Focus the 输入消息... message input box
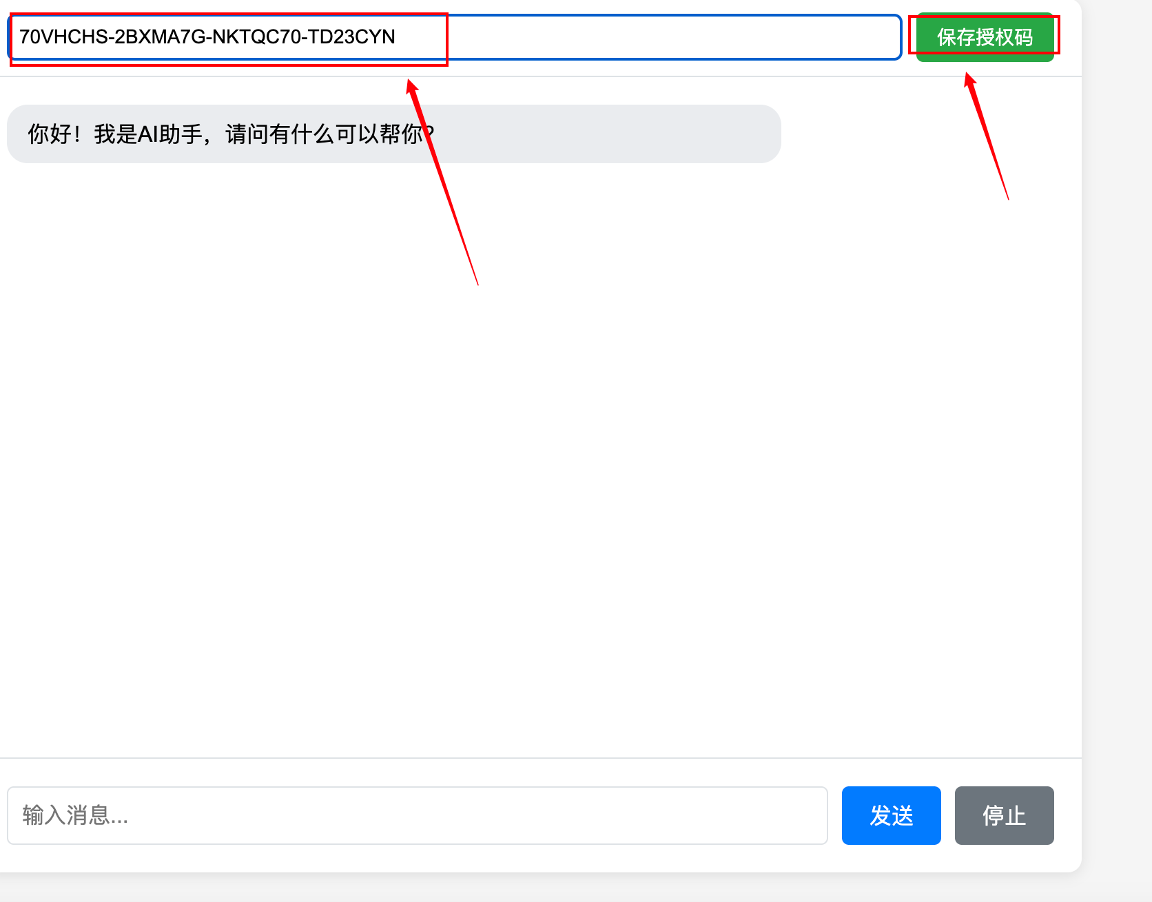The width and height of the screenshot is (1152, 902). tap(417, 815)
